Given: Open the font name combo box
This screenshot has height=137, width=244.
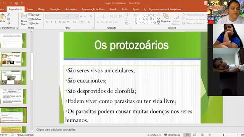Looking at the screenshot, I should [57, 16].
